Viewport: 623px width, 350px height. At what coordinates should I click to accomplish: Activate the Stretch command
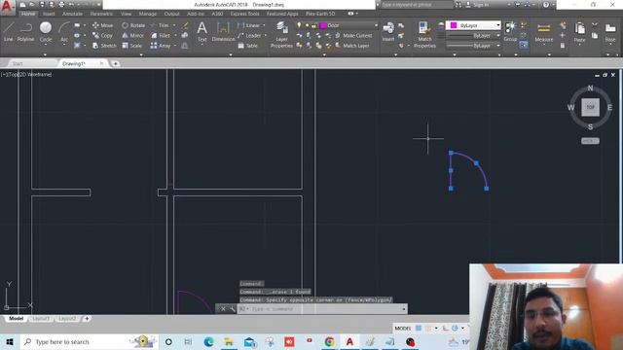104,46
